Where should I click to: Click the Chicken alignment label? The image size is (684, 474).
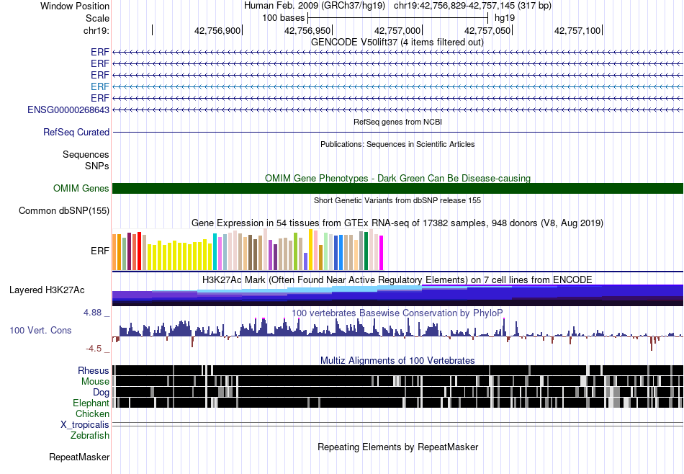92,413
